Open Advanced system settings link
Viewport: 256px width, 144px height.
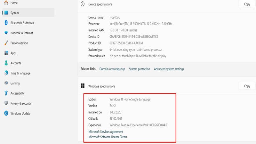click(169, 69)
